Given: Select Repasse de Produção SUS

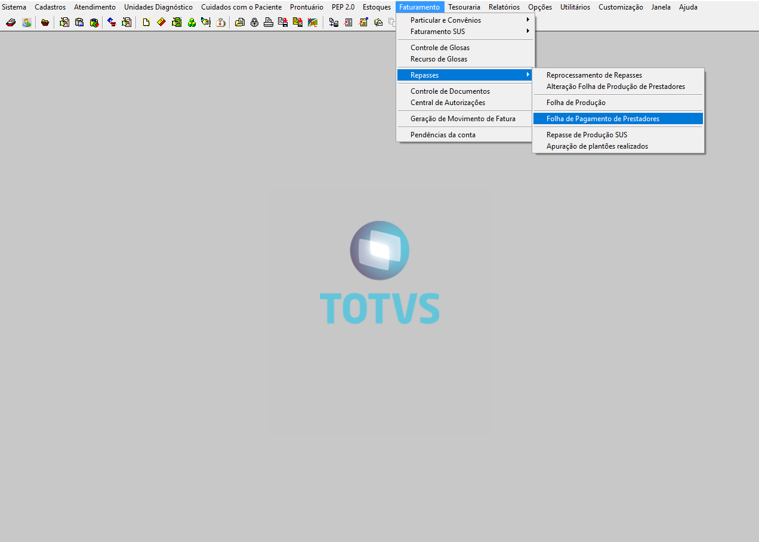Looking at the screenshot, I should tap(618, 135).
